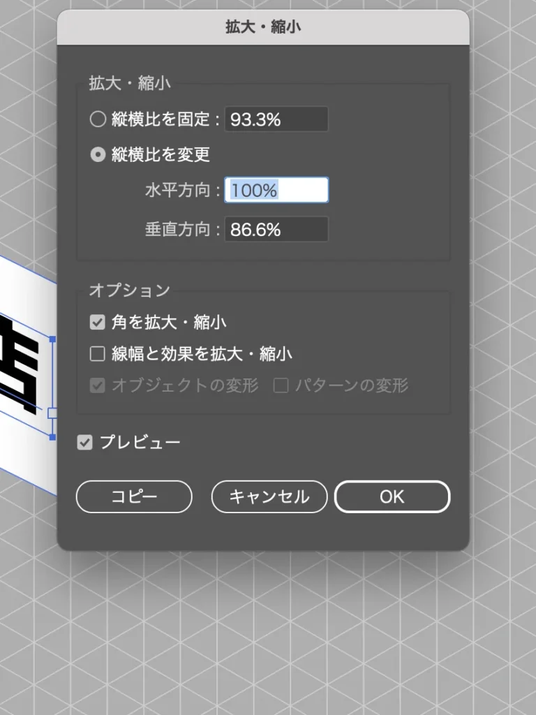Click the dimmed オブジェクトの変形 checkbox
The height and width of the screenshot is (715, 536).
[98, 385]
